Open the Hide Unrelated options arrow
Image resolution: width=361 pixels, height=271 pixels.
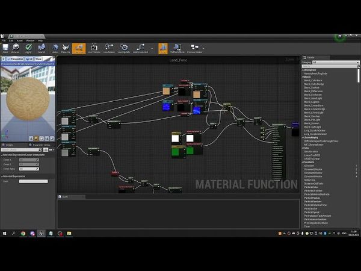click(152, 49)
